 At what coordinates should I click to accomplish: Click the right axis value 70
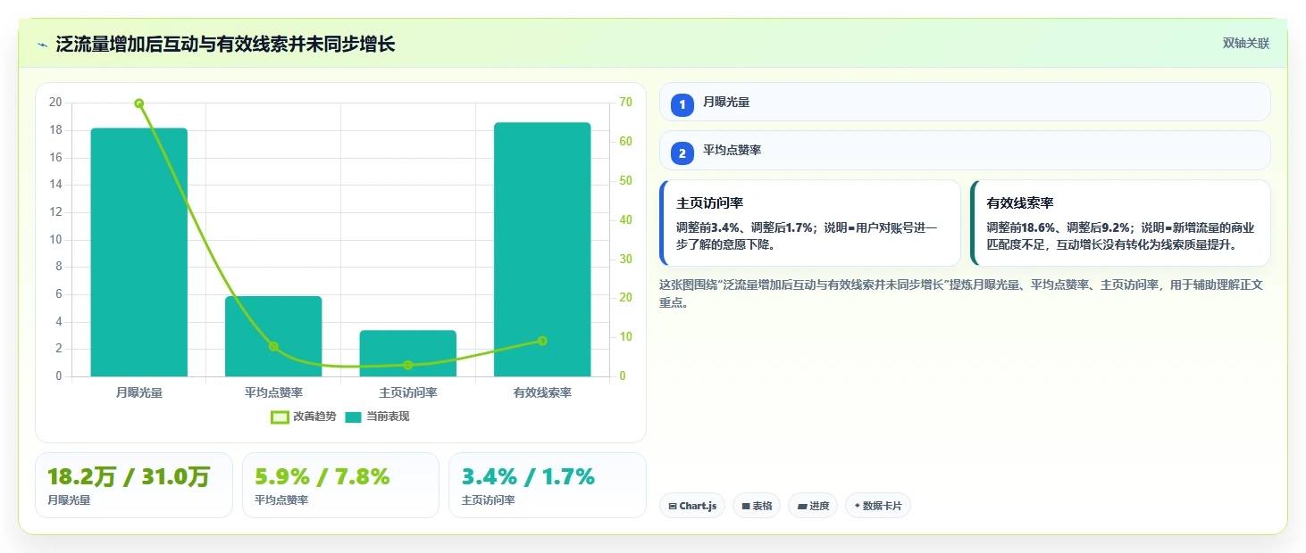(x=625, y=103)
